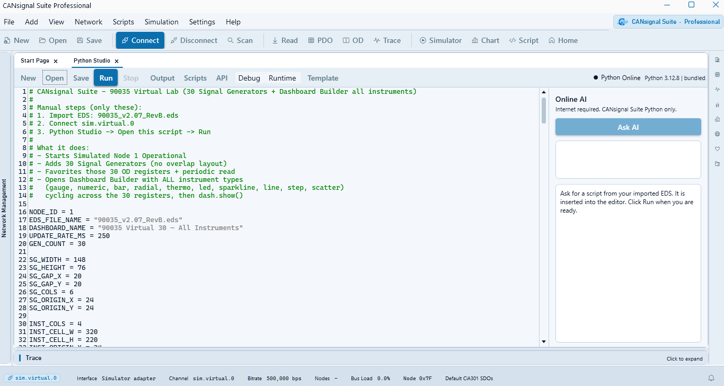This screenshot has width=724, height=386.
Task: Open the Add menu
Action: (x=32, y=22)
